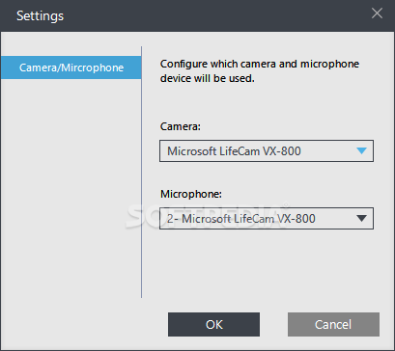Dismiss changes with the Cancel button
The image size is (395, 351).
333,324
